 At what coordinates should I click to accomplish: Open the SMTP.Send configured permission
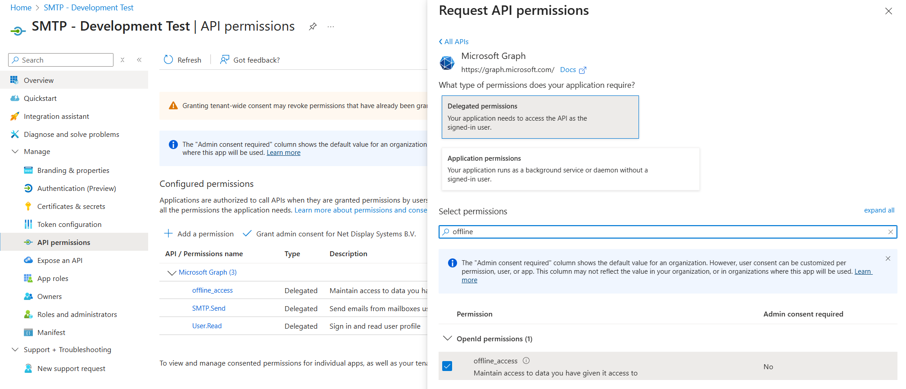point(208,308)
